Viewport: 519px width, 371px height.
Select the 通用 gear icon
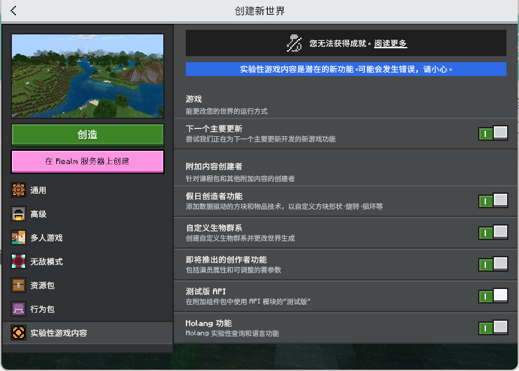(x=19, y=190)
